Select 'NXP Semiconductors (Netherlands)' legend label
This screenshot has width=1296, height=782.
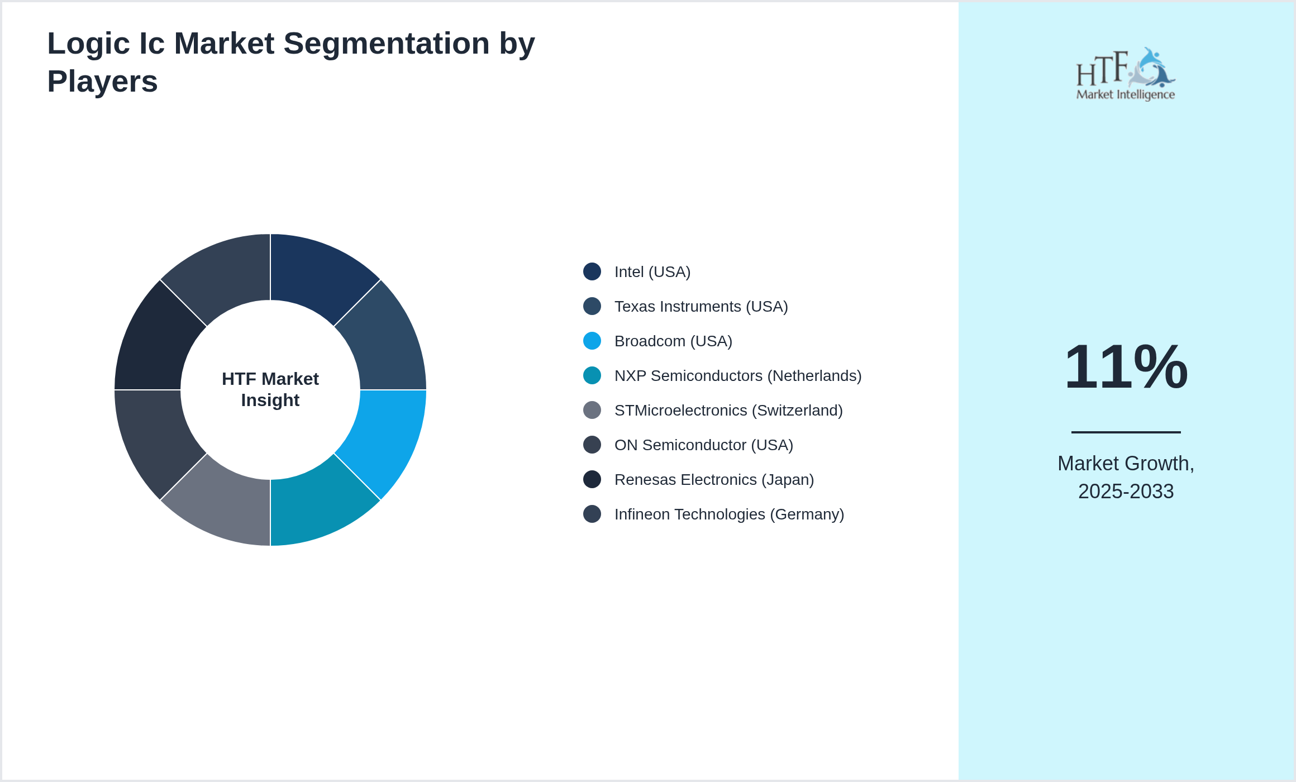[x=738, y=376]
